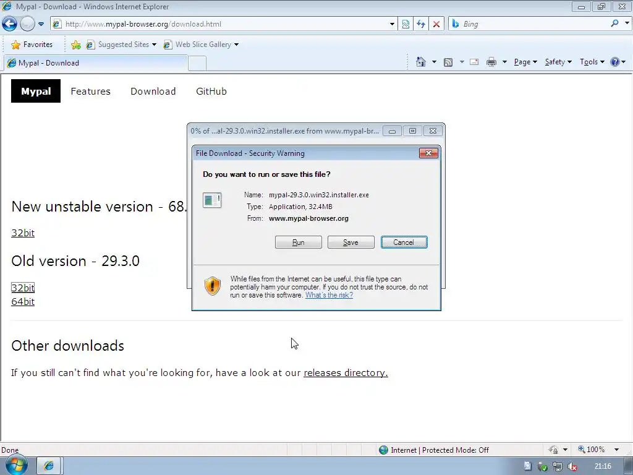
Task: Open the search provider dropdown arrow
Action: click(627, 24)
